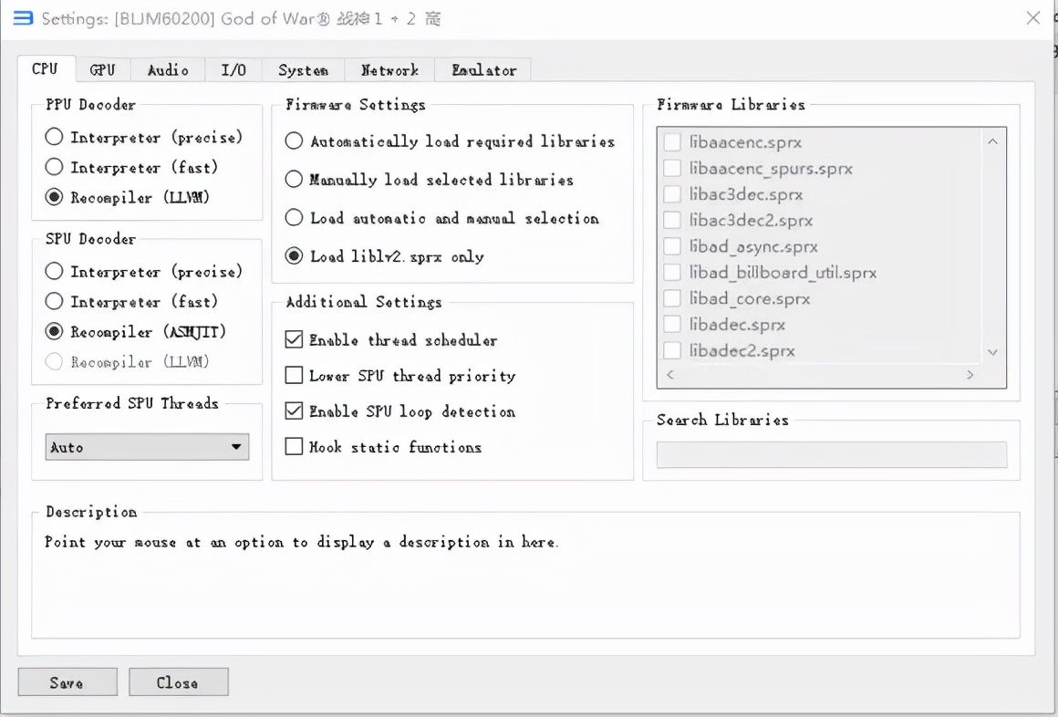Go to the Emulator tab
Screen dimensions: 1058x717
point(483,69)
